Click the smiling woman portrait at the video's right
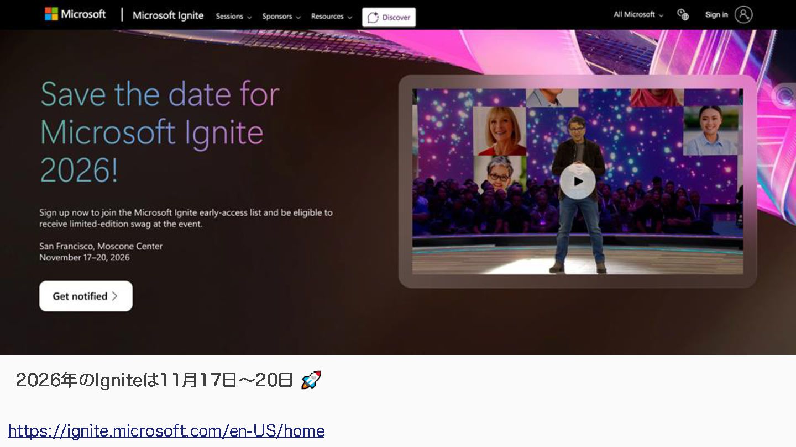The width and height of the screenshot is (796, 447). (710, 130)
